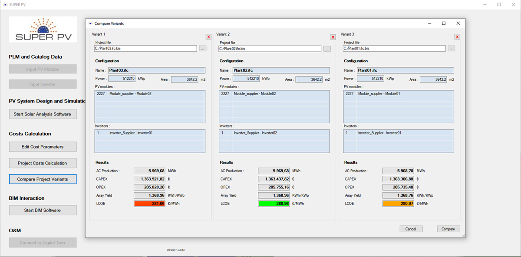Click Variant 3 Array Yield 1.368,76
521x257 pixels.
(x=399, y=195)
